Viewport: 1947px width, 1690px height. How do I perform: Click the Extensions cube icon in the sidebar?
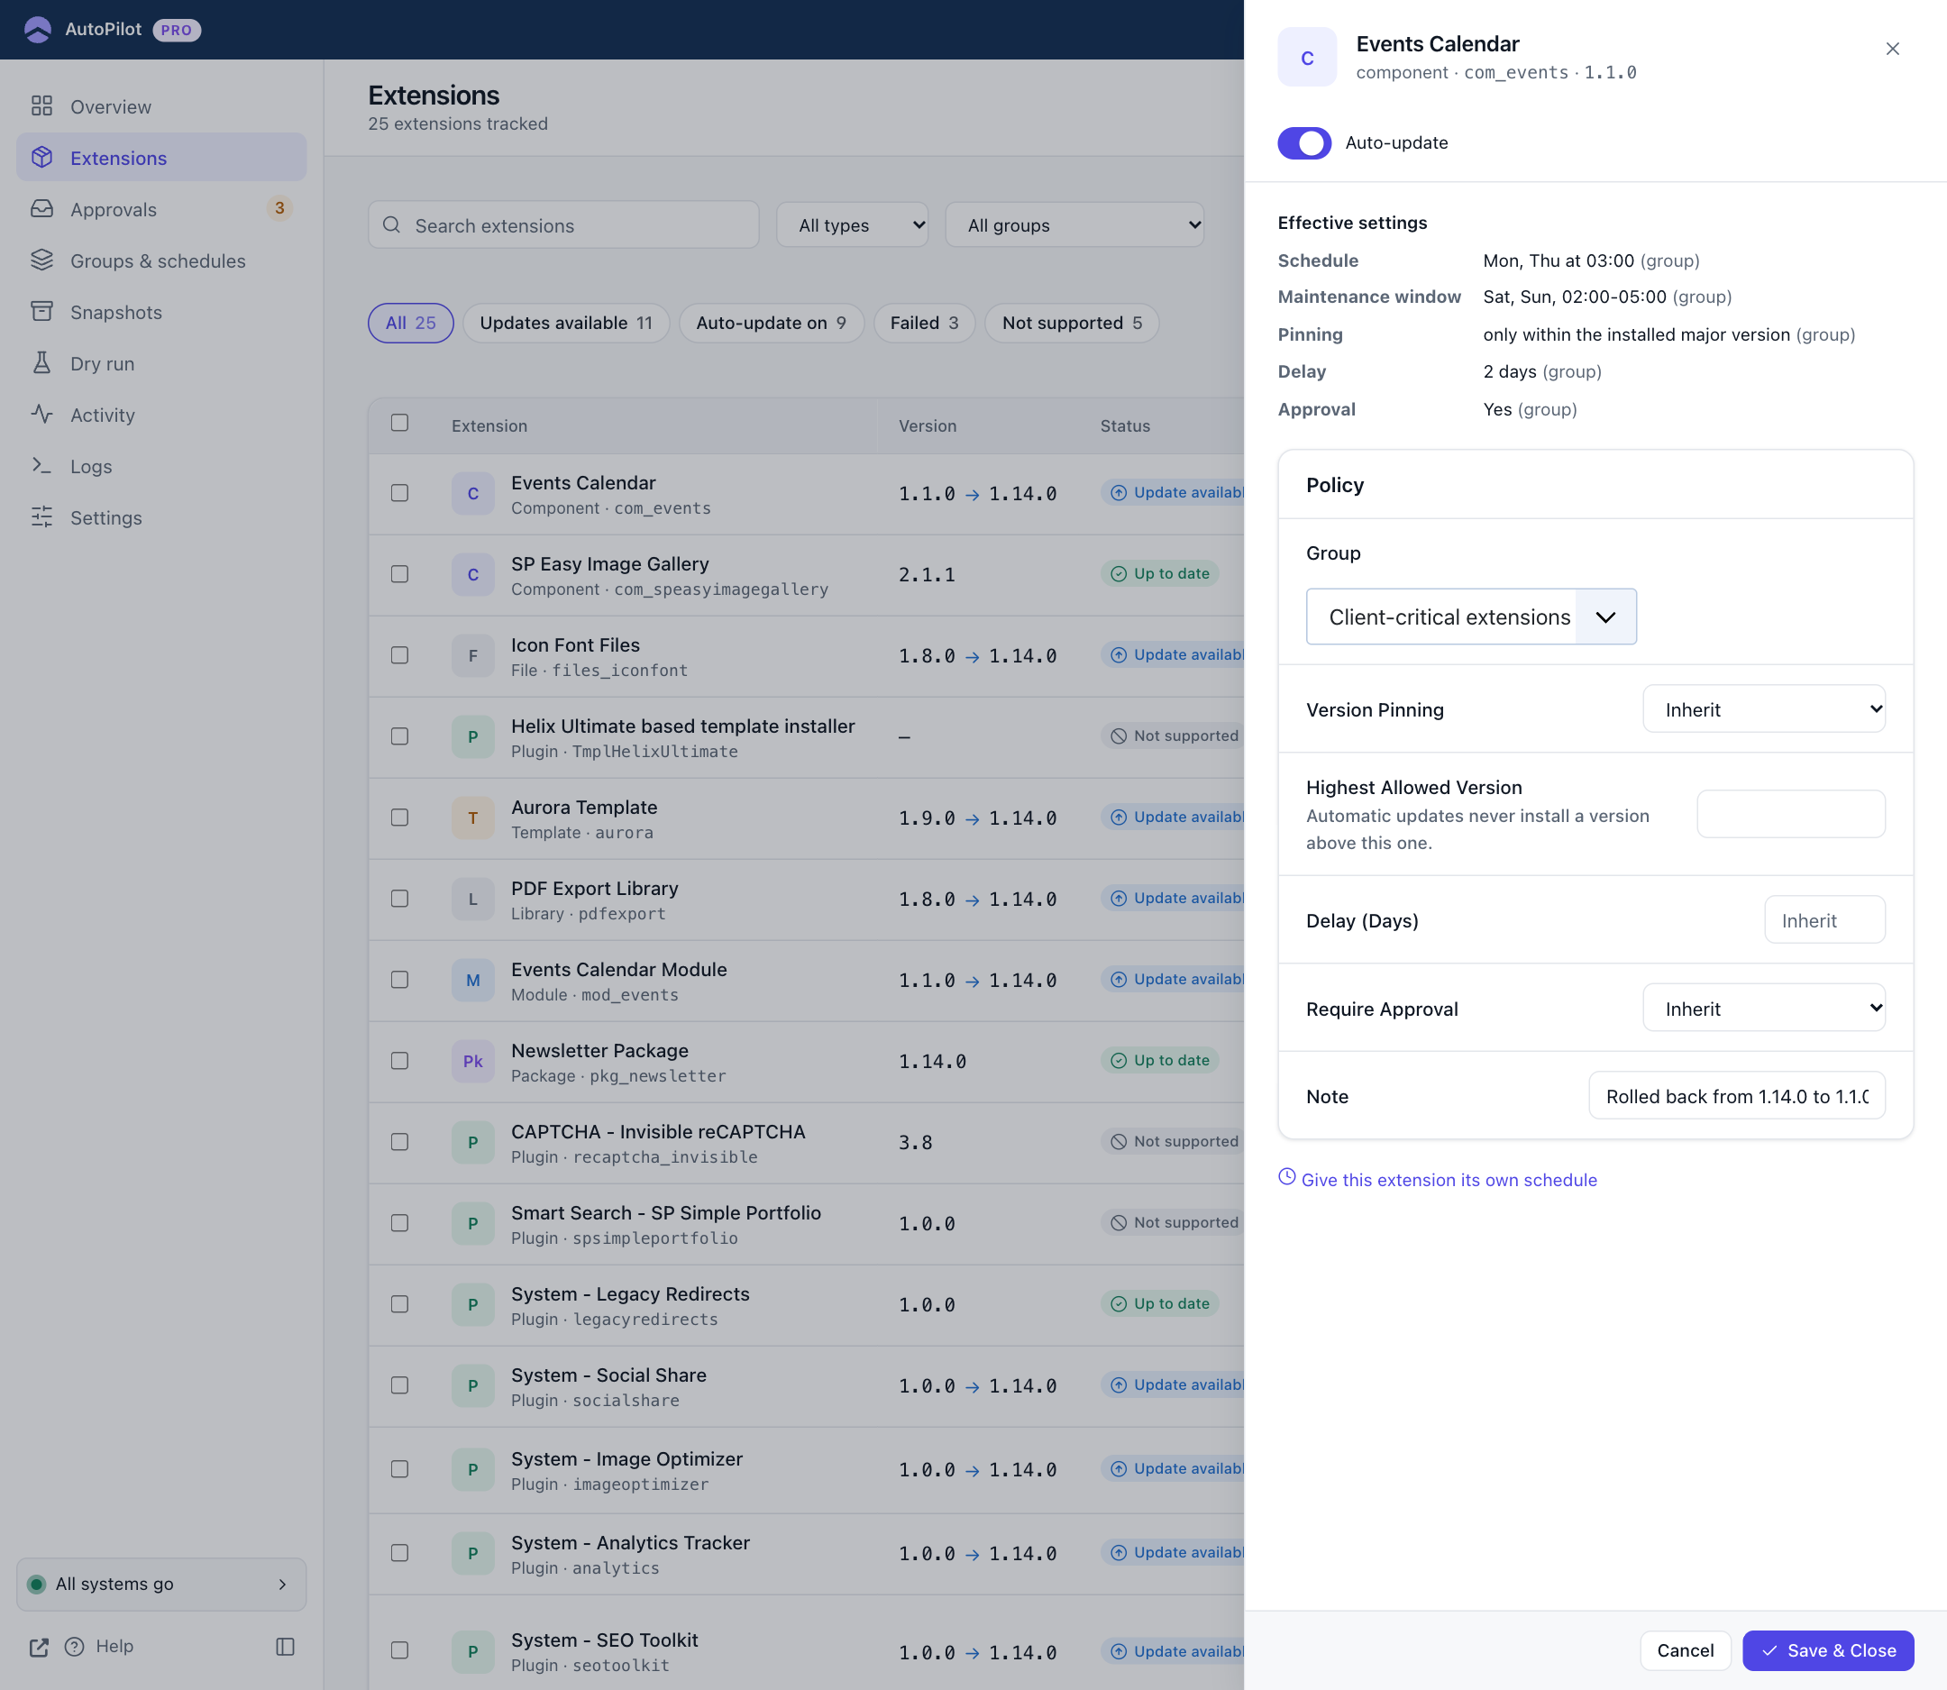pyautogui.click(x=41, y=157)
